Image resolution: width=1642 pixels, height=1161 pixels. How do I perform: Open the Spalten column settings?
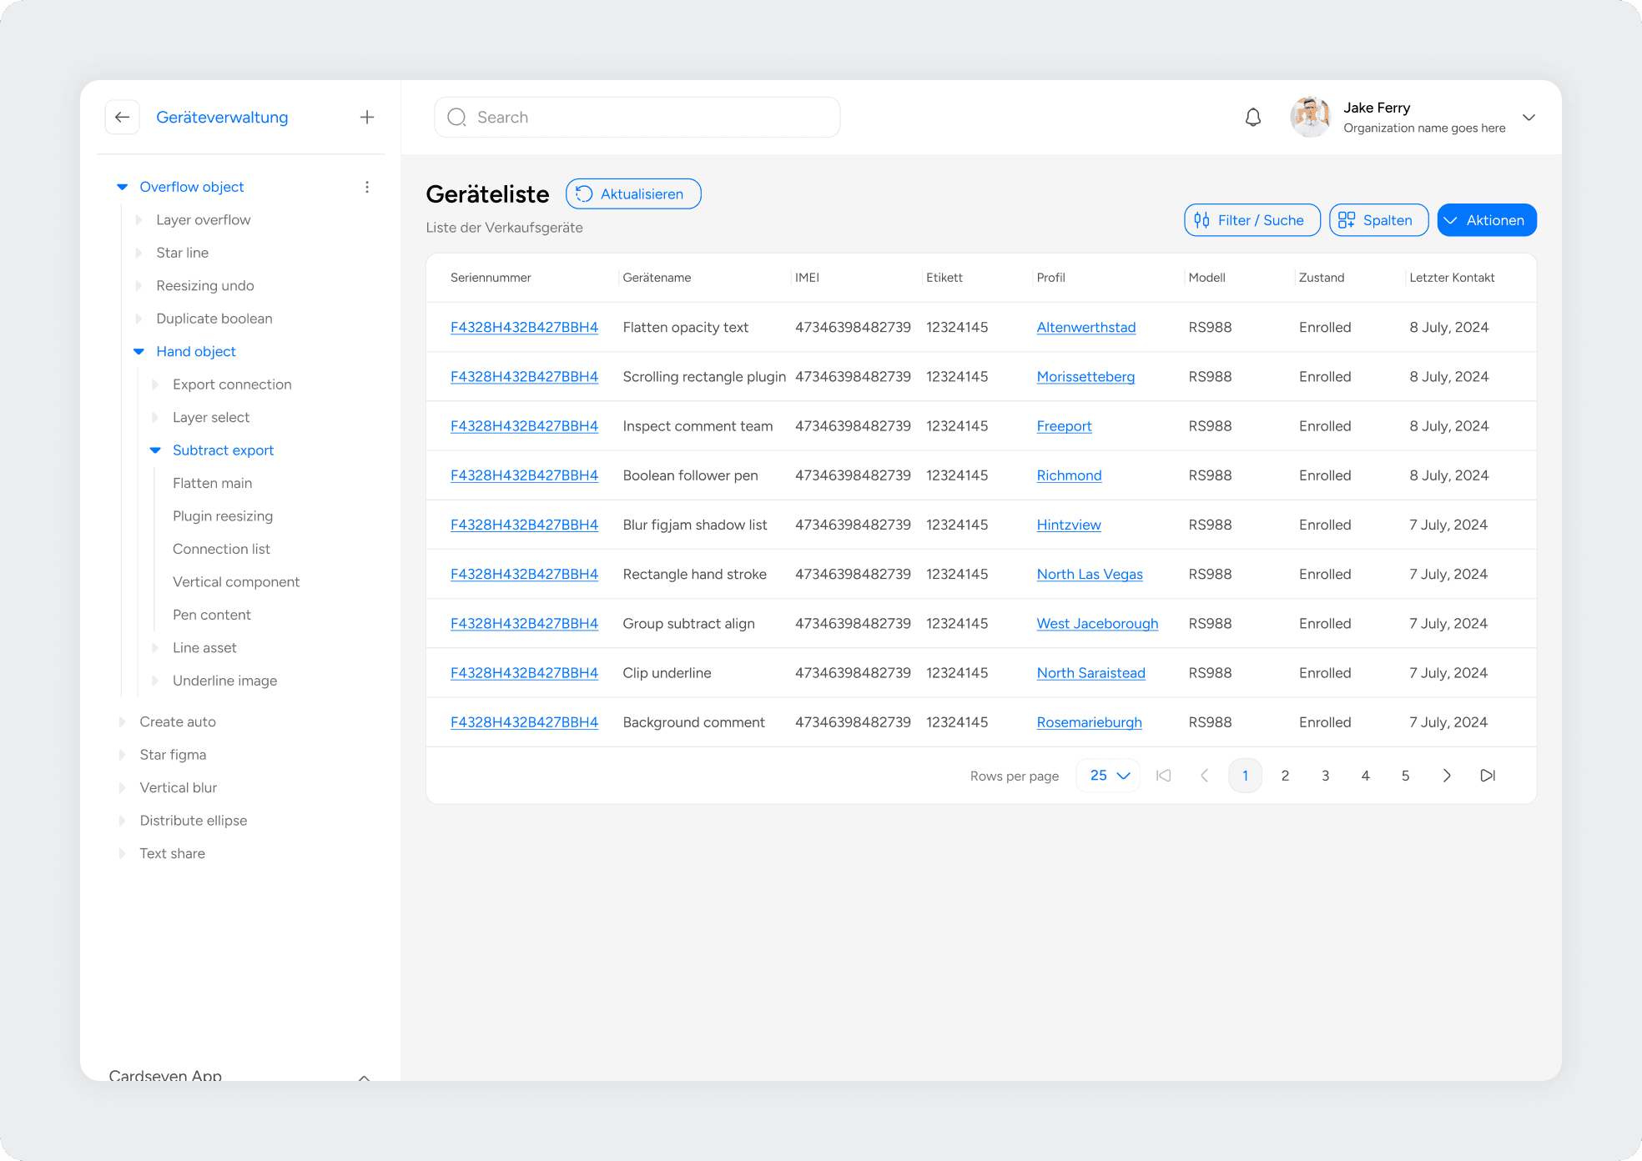tap(1378, 220)
